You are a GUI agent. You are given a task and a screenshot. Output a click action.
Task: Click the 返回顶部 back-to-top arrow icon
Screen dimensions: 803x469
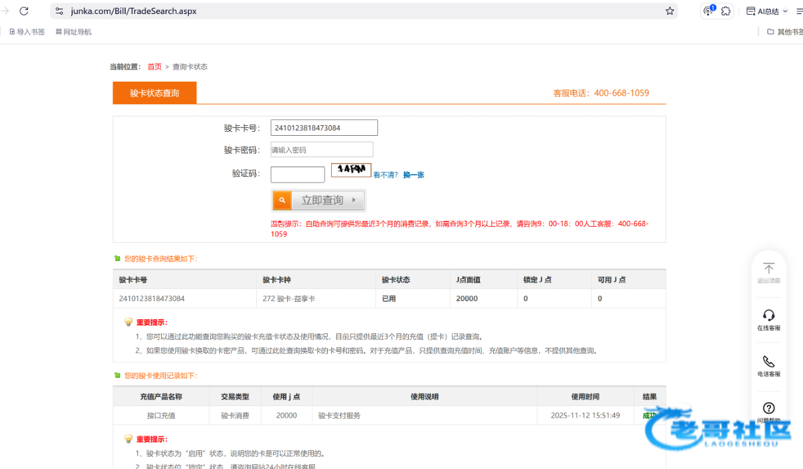tap(769, 268)
